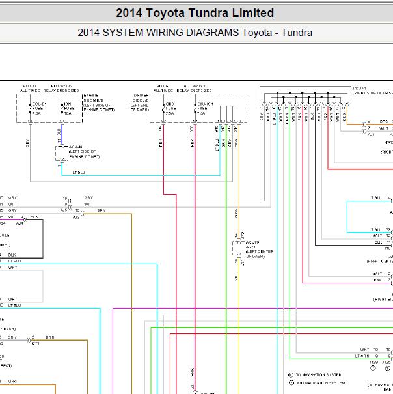Select the D14 connector pin label
393x394 pixels.
pos(236,129)
